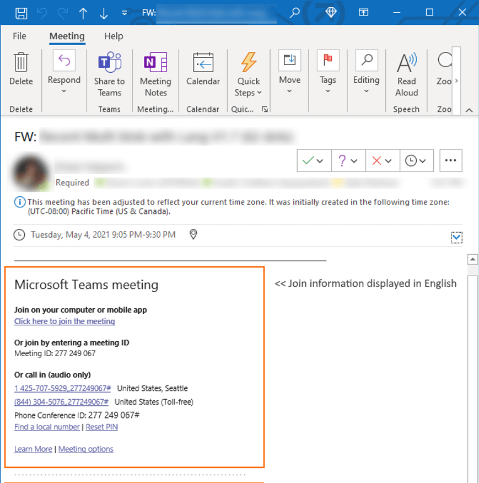This screenshot has width=479, height=483.
Task: Open Customize Quick Access Toolbar dropdown
Action: pyautogui.click(x=125, y=13)
